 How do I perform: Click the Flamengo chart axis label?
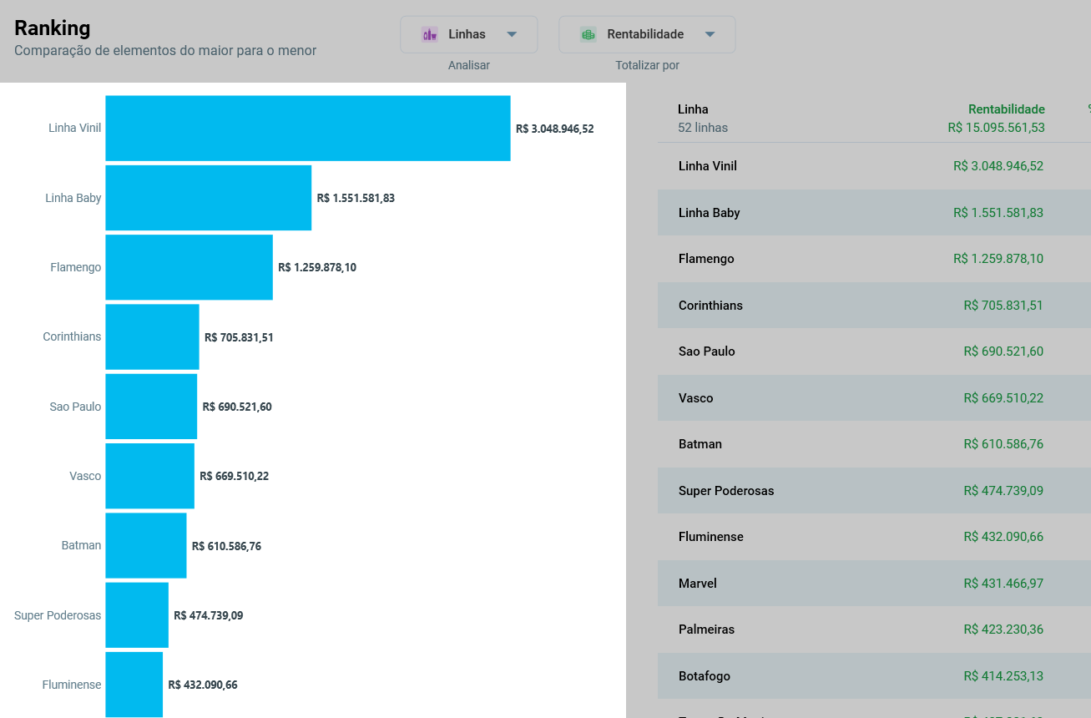[76, 267]
